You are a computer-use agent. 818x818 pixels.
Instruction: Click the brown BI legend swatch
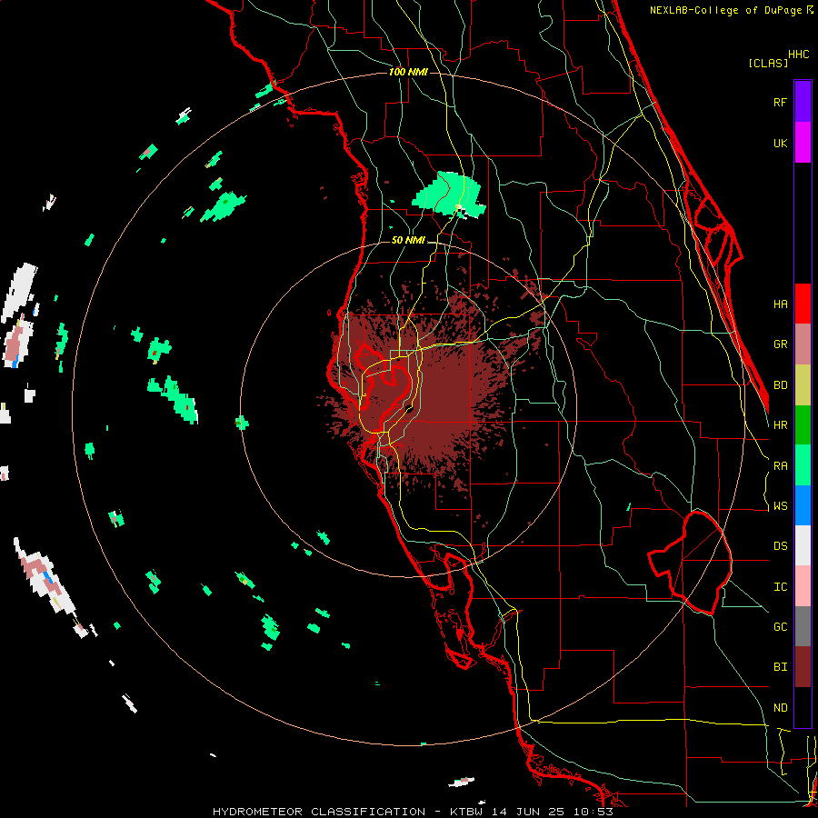pos(803,667)
